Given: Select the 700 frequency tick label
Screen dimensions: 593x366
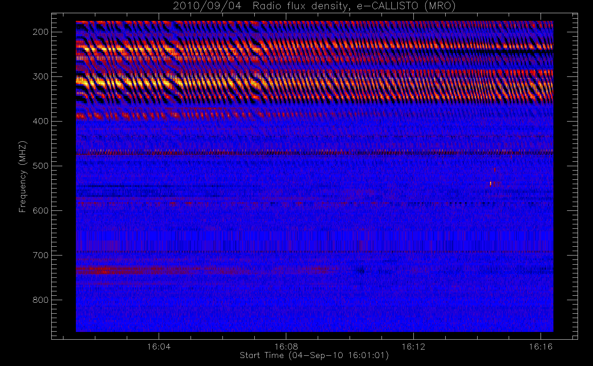Looking at the screenshot, I should (x=41, y=255).
